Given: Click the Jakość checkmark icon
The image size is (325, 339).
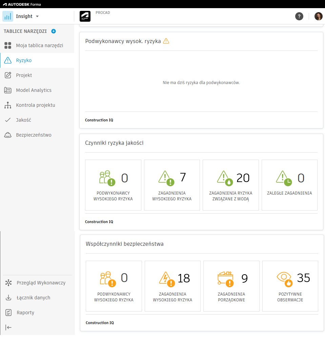Looking at the screenshot, I should coord(8,120).
